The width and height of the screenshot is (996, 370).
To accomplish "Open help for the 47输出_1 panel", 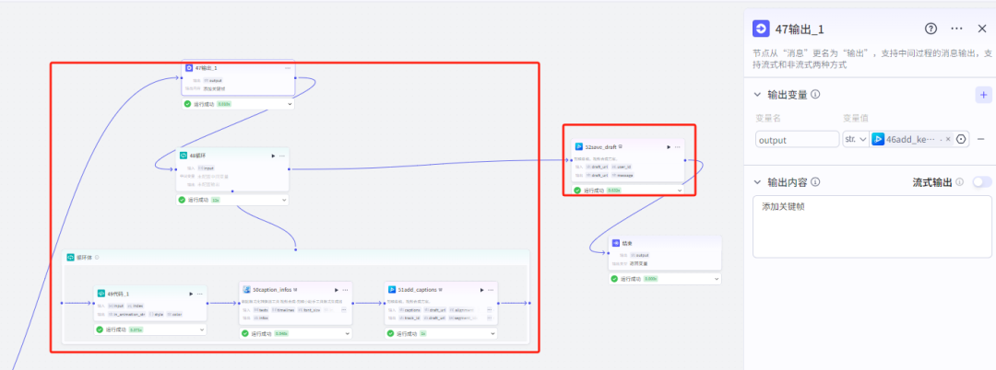I will coord(931,29).
